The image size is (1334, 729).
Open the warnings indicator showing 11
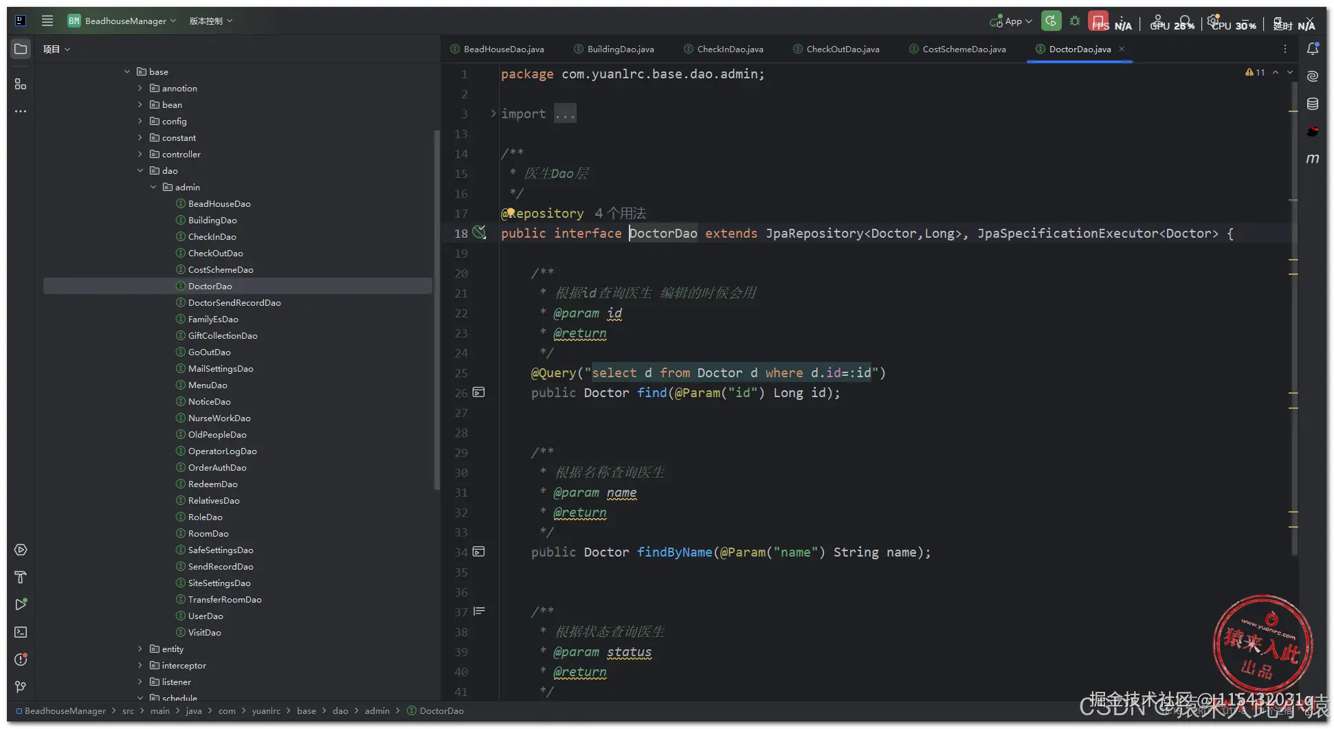coord(1255,72)
